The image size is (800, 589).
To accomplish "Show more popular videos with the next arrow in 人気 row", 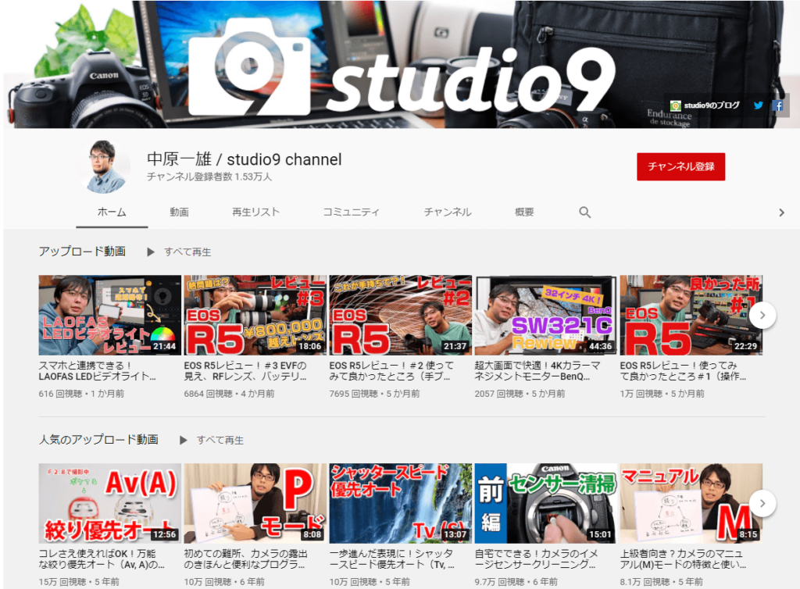I will (762, 503).
